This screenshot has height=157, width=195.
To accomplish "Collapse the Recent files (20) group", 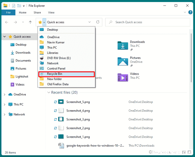I will (x=49, y=93).
